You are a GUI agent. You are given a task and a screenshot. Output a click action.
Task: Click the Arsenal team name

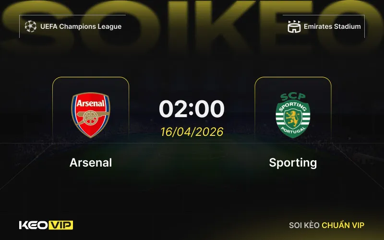point(91,163)
